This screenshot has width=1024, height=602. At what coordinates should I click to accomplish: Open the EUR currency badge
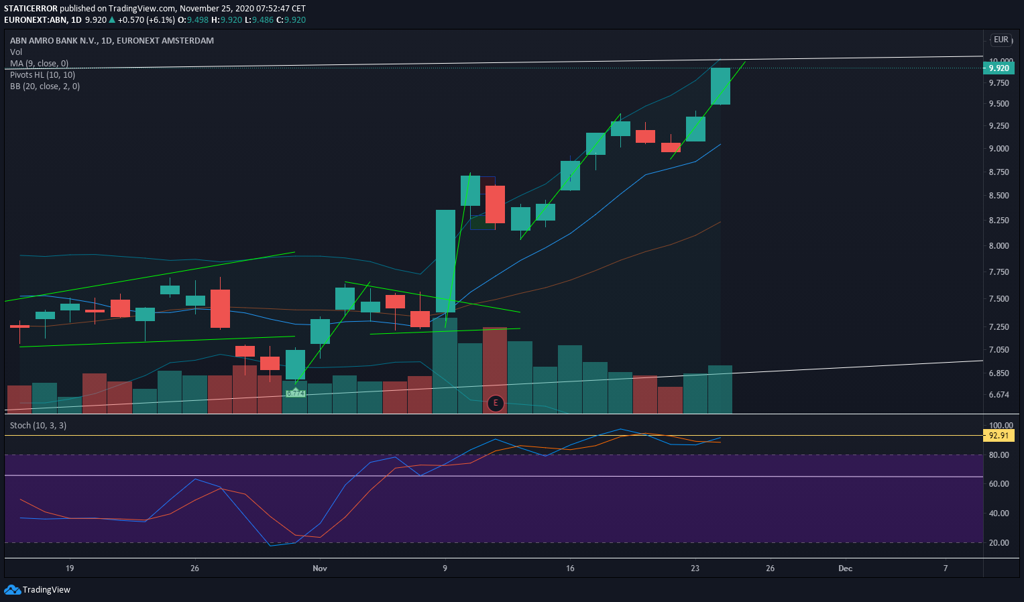coord(1001,40)
